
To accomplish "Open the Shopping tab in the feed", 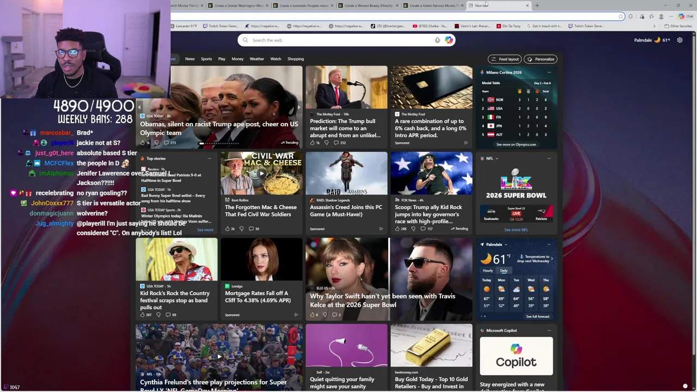I will [x=295, y=59].
